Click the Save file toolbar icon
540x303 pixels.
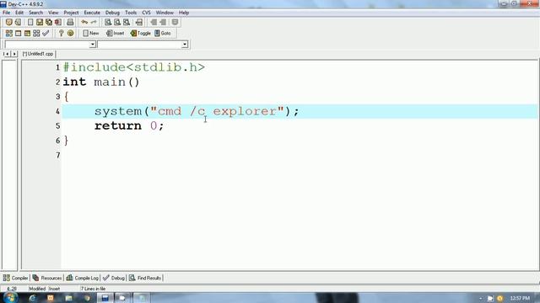[40, 23]
